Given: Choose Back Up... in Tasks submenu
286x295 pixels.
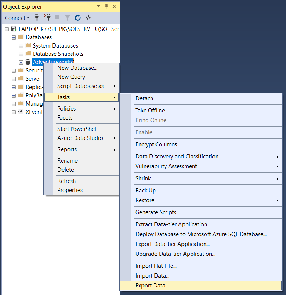Looking at the screenshot, I should [201, 190].
